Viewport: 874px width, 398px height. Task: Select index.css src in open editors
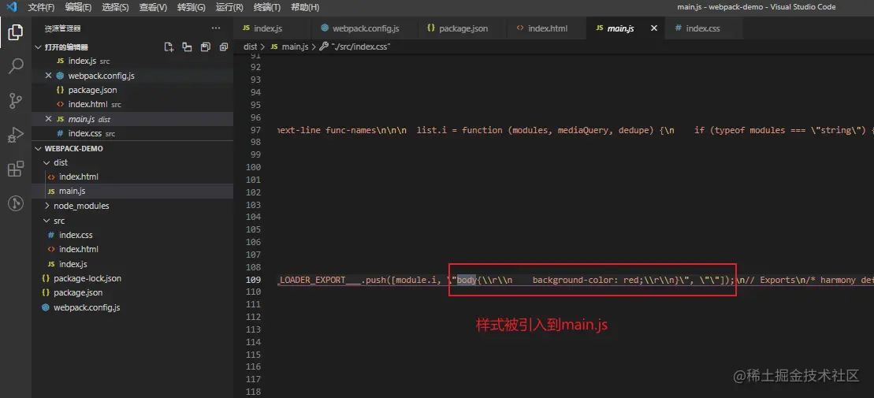pos(132,134)
